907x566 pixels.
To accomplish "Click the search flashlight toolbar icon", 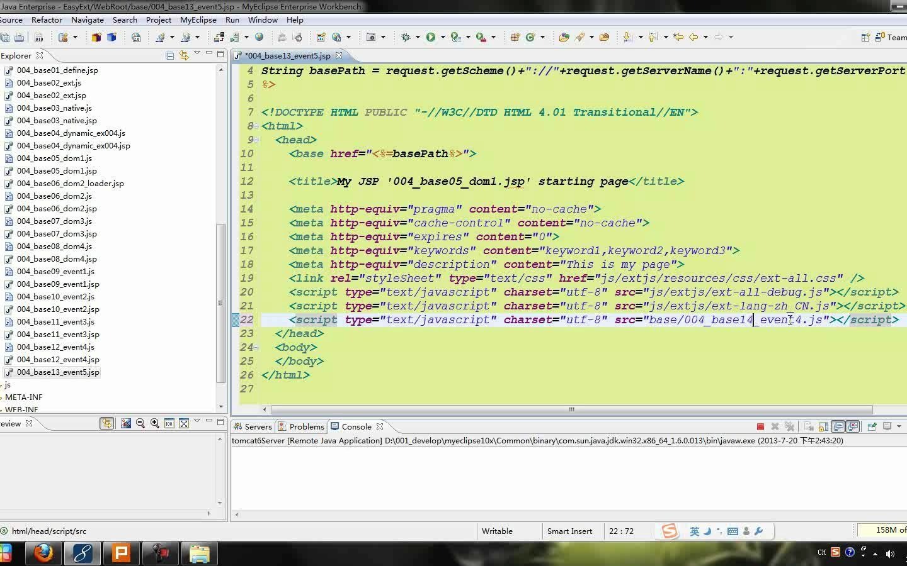I will [x=579, y=37].
